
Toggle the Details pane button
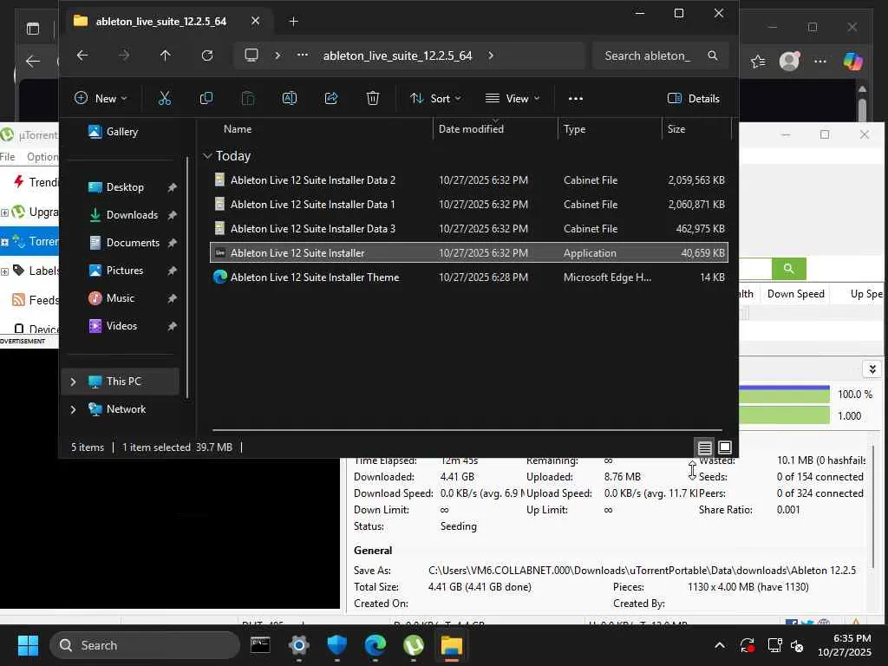(x=693, y=99)
